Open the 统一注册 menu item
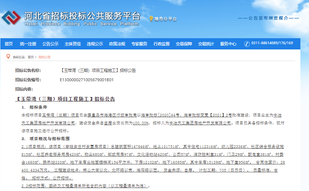The image size is (309, 191). coord(28,44)
